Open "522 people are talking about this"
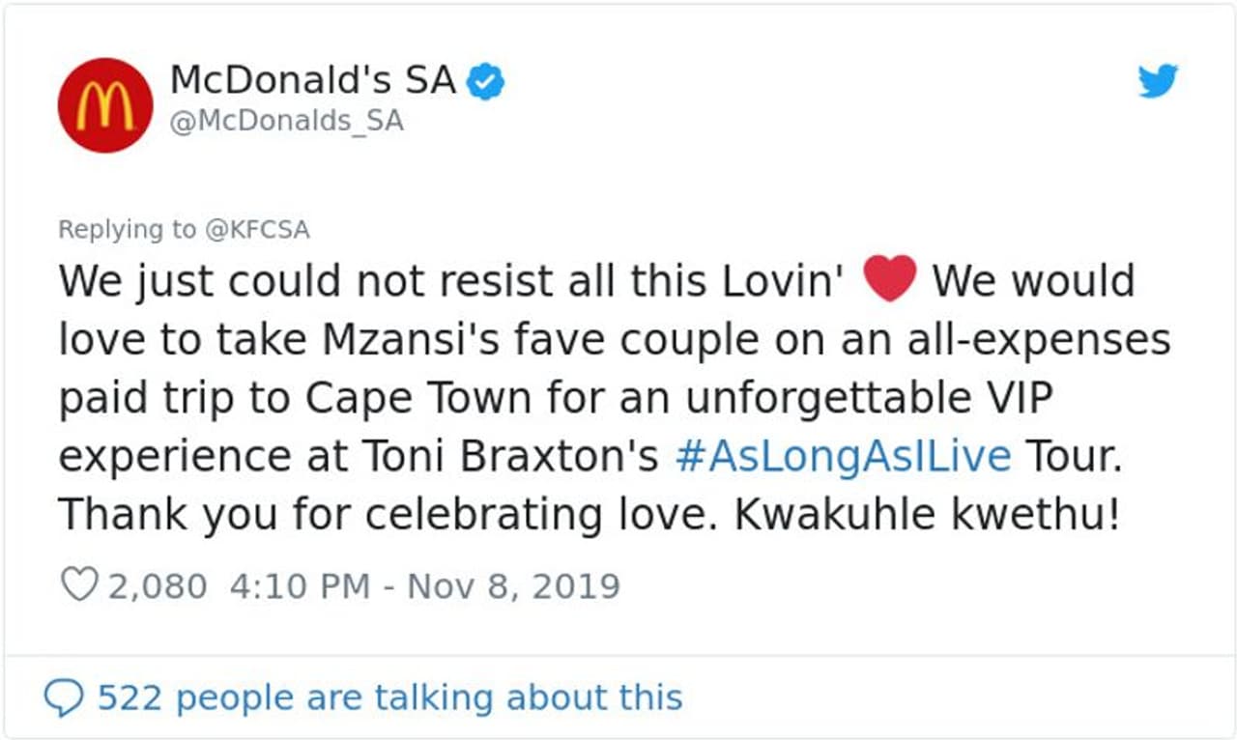Viewport: 1237px width, 740px height. click(x=389, y=697)
